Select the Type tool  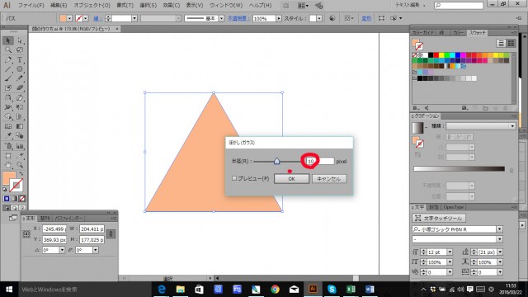(x=20, y=60)
